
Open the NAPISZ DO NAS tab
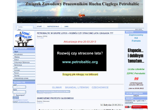pos(53,26)
